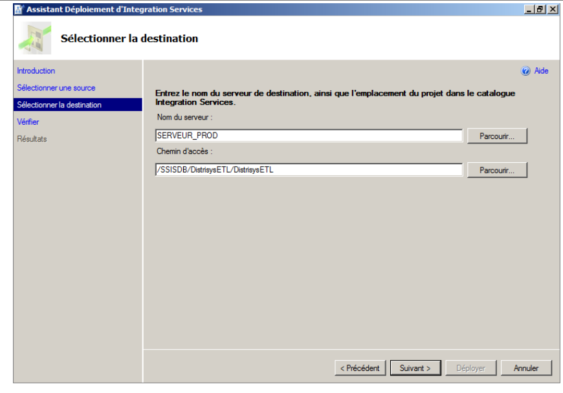Image resolution: width=563 pixels, height=393 pixels.
Task: Close the Integration Services wizard window
Action: click(x=553, y=10)
